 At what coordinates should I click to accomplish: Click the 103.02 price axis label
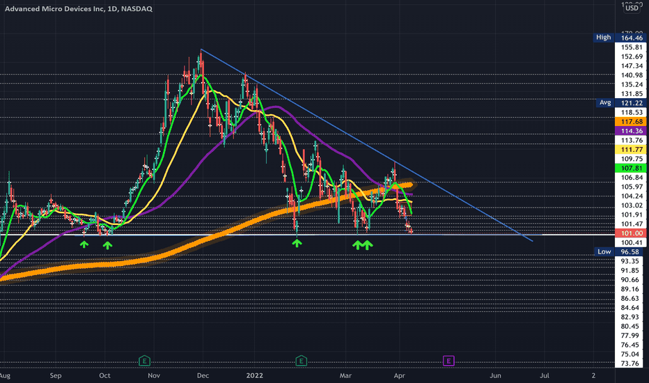point(632,205)
